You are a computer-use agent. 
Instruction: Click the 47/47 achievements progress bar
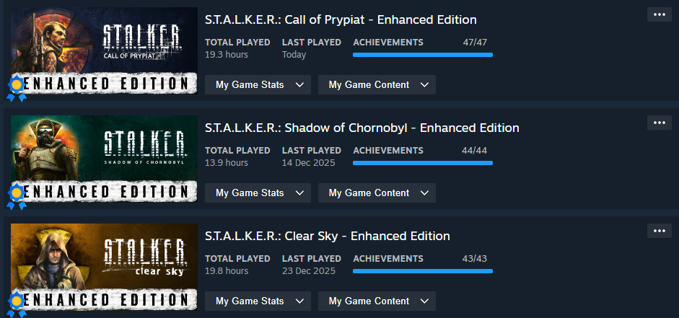[x=422, y=54]
